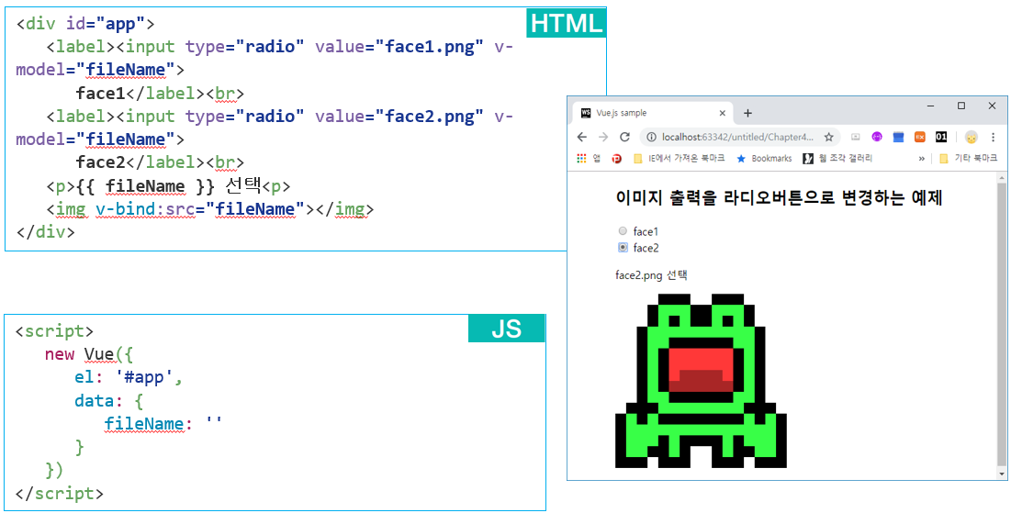Click 'new Vue({' in the script code

click(88, 354)
